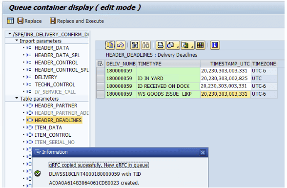
Task: Click the layout grid icon
Action: pos(200,45)
